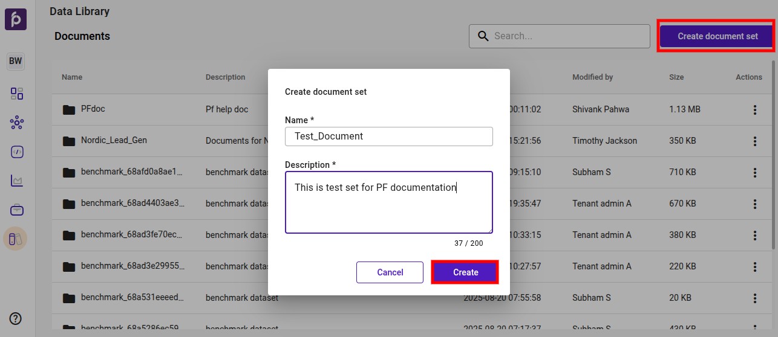
Task: Open the network nodes icon in sidebar
Action: tap(16, 123)
